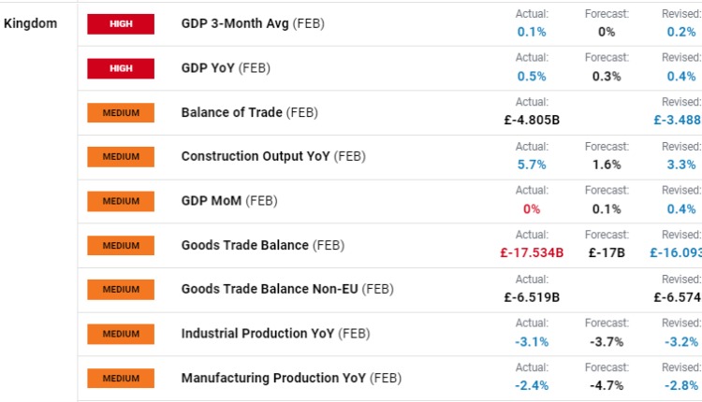This screenshot has width=702, height=402.
Task: Click the Kingdom country label
Action: coord(30,22)
